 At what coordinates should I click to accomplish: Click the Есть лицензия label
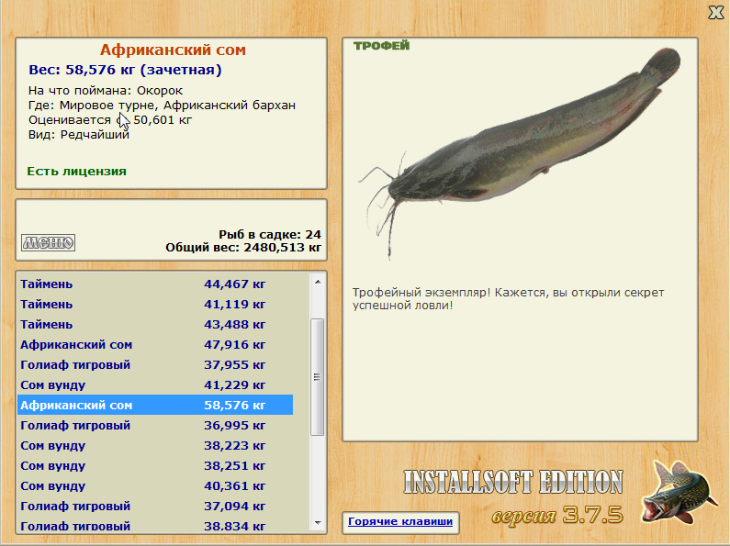coord(76,172)
